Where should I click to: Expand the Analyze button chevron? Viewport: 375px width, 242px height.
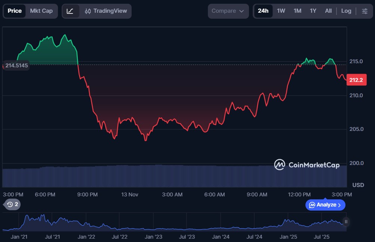click(x=339, y=205)
